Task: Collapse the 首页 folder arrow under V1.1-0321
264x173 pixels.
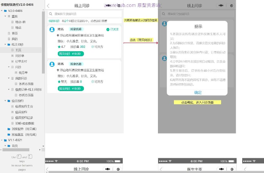Action: [x=5, y=146]
